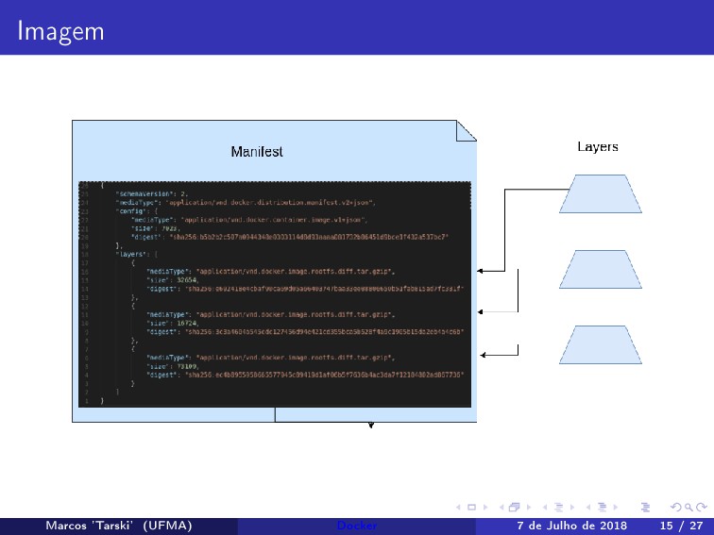Screen dimensions: 714x535
Task: Click the presentation outline icon
Action: 645,507
